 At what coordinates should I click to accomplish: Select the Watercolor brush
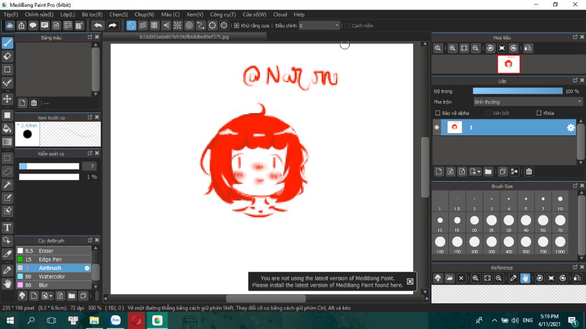(x=53, y=277)
